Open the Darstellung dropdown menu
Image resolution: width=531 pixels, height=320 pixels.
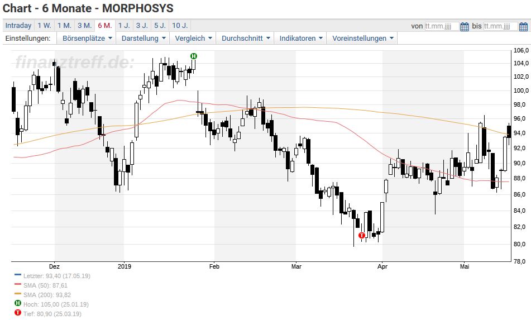143,39
